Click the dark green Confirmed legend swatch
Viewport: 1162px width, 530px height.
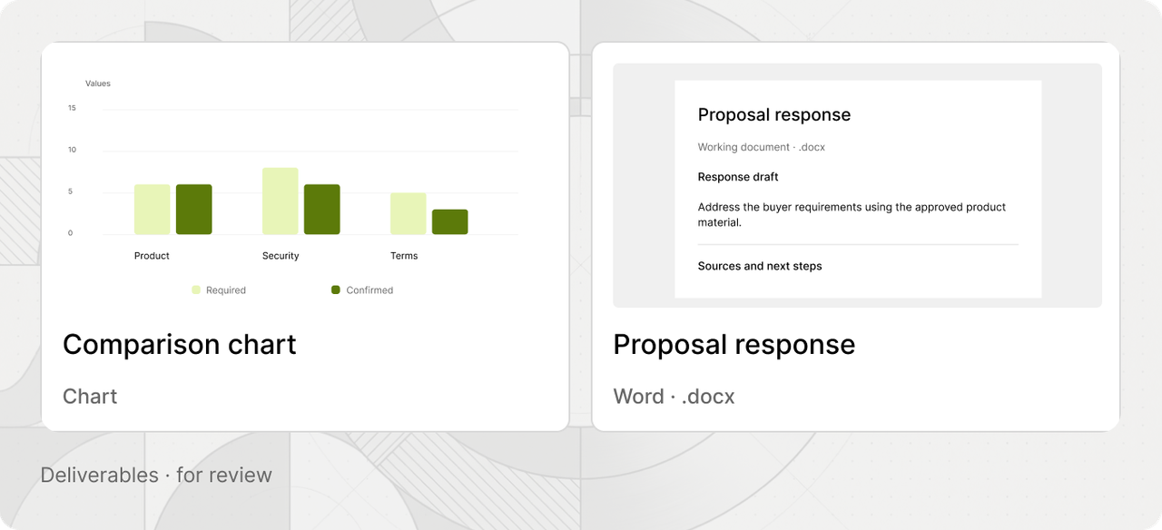336,290
